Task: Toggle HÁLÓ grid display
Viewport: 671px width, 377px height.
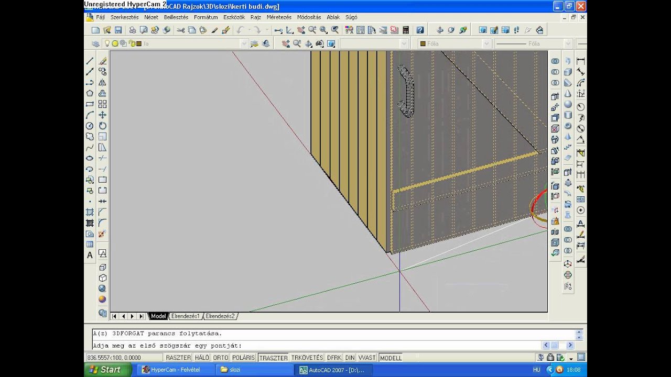Action: (202, 358)
